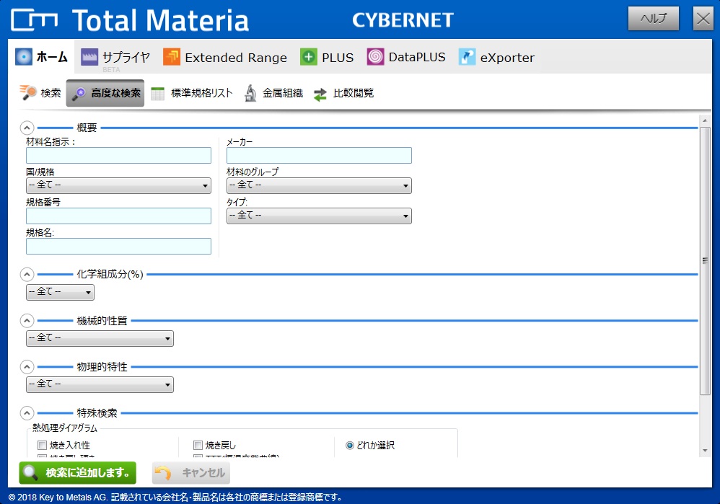Click the eXporter arrow icon

[467, 58]
